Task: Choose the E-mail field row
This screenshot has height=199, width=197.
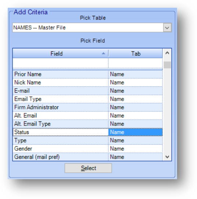Action: (87, 91)
